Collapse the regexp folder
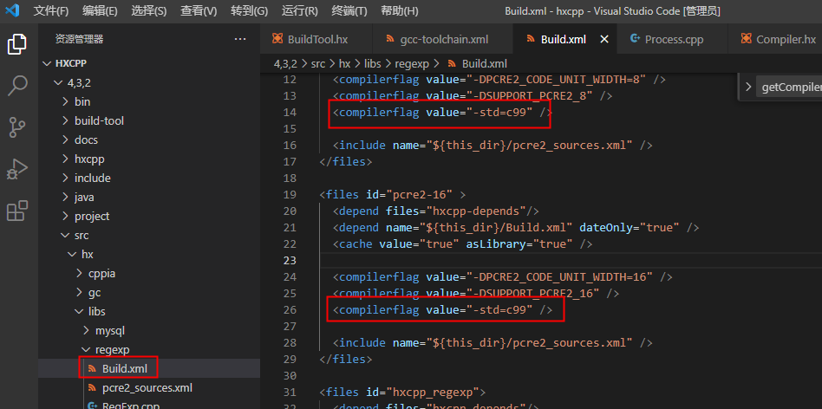822x409 pixels. pyautogui.click(x=113, y=349)
